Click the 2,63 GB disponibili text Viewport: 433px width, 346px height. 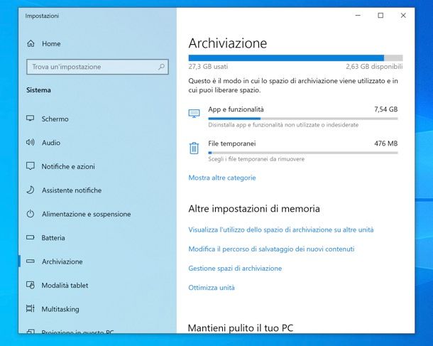[374, 67]
